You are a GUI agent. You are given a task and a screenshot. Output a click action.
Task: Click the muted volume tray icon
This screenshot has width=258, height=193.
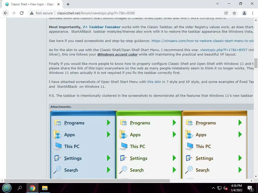tap(225, 188)
